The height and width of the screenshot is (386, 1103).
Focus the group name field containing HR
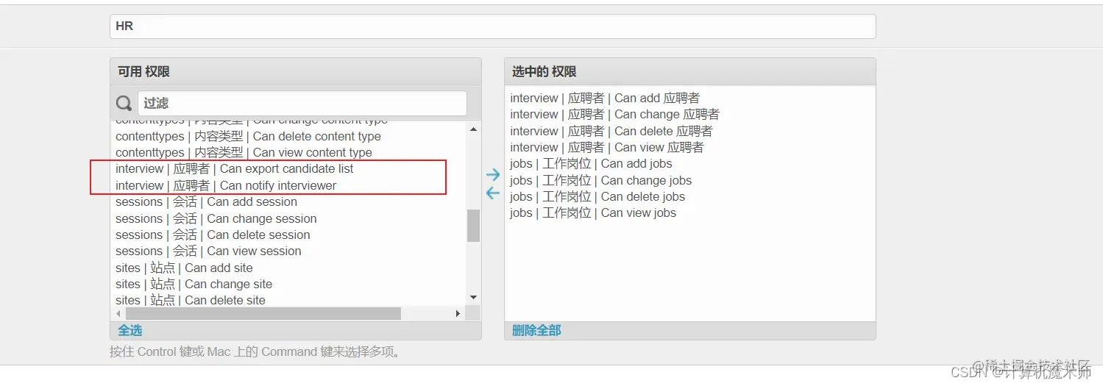pos(493,26)
